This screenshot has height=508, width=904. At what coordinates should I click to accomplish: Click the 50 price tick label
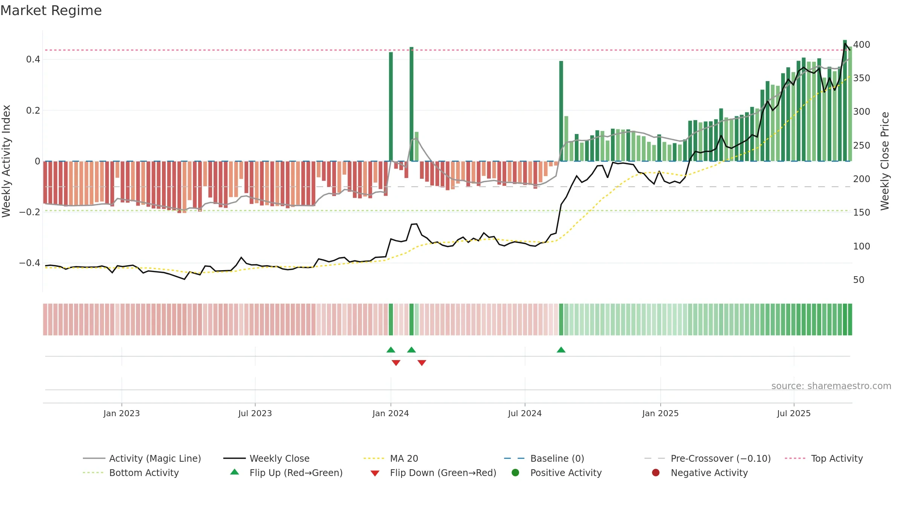click(x=859, y=280)
